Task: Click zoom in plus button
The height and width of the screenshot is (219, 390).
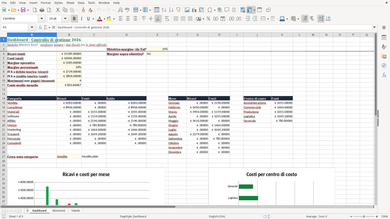Action: [x=377, y=216]
